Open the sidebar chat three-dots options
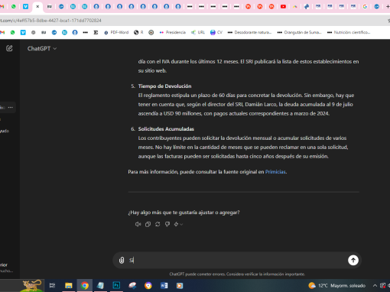 click(x=11, y=107)
